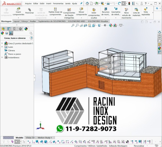Click Zoom to fit magnifier icon
162x147 pixels.
(x=73, y=25)
